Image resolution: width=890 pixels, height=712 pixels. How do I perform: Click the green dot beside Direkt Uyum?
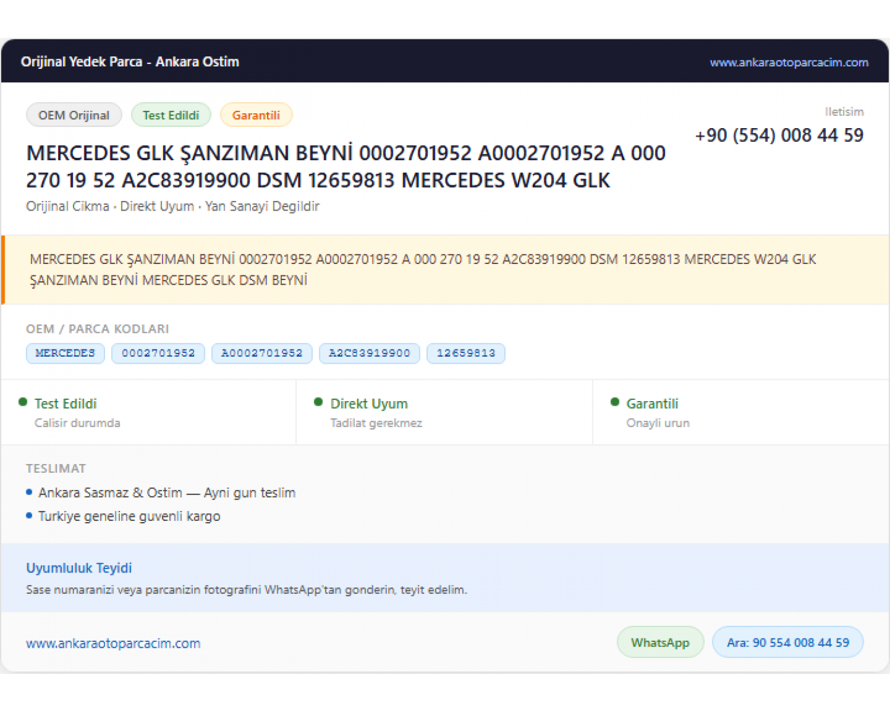(319, 402)
